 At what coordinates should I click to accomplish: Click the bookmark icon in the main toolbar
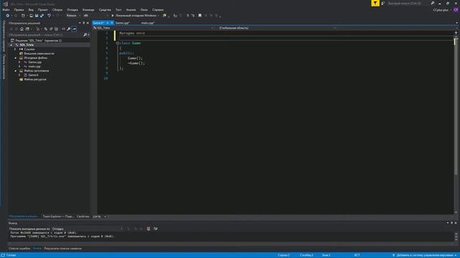tap(200, 16)
